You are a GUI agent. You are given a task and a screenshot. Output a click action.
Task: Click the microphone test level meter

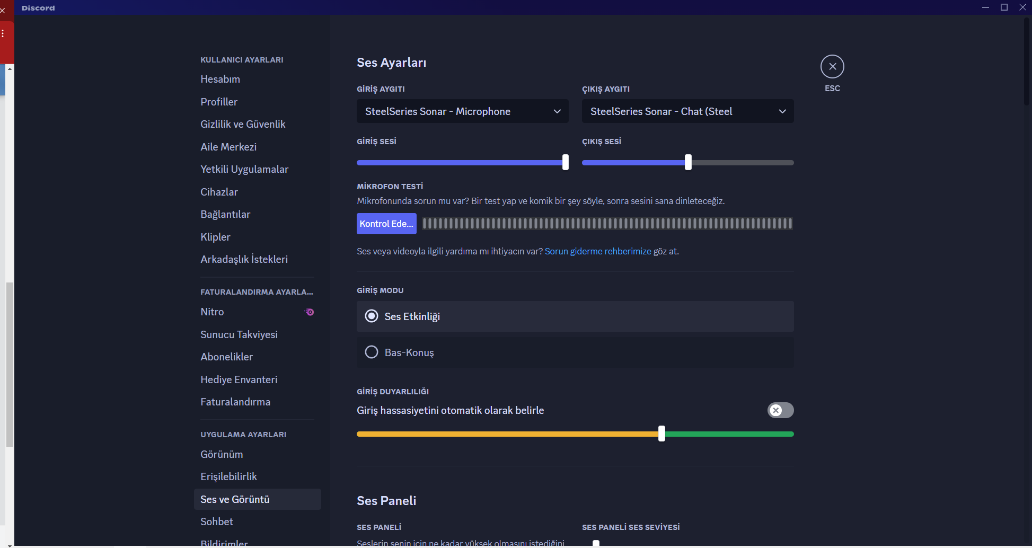coord(607,224)
